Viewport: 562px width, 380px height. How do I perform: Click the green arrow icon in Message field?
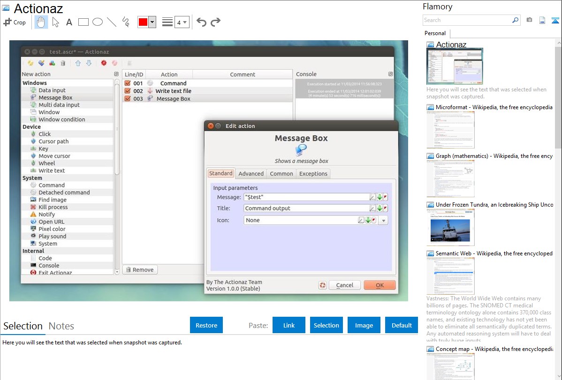379,197
